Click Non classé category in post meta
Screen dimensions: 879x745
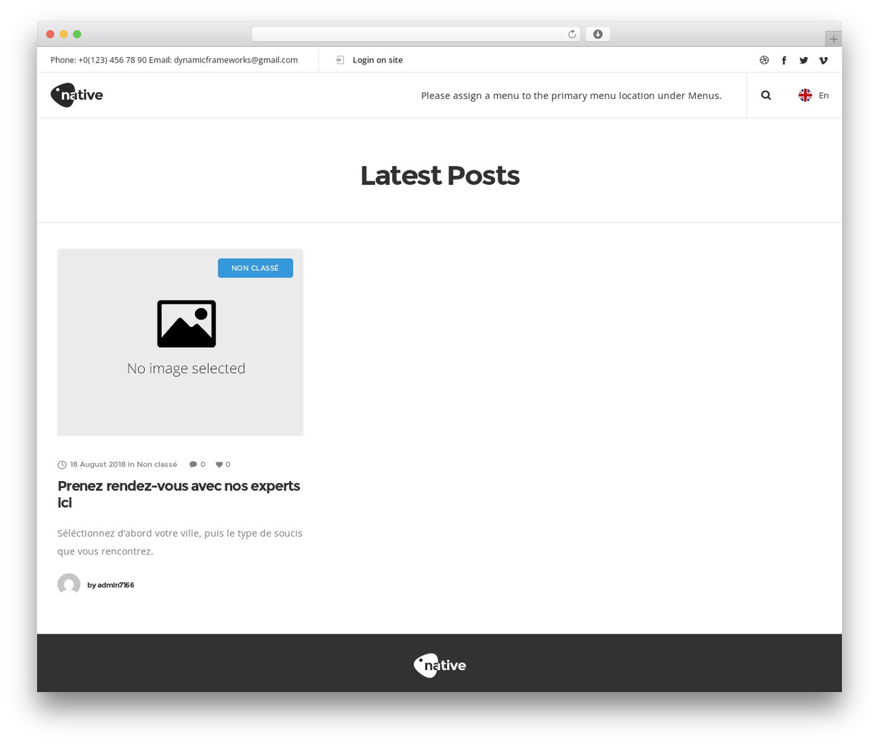pos(157,465)
